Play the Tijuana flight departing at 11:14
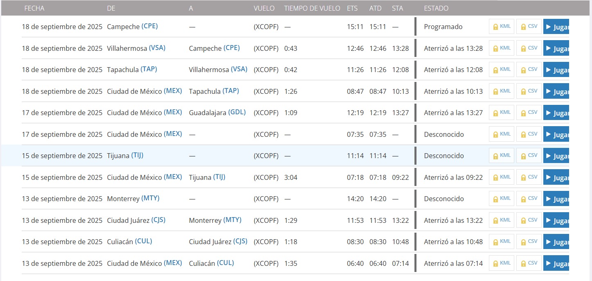The image size is (592, 281). [556, 156]
